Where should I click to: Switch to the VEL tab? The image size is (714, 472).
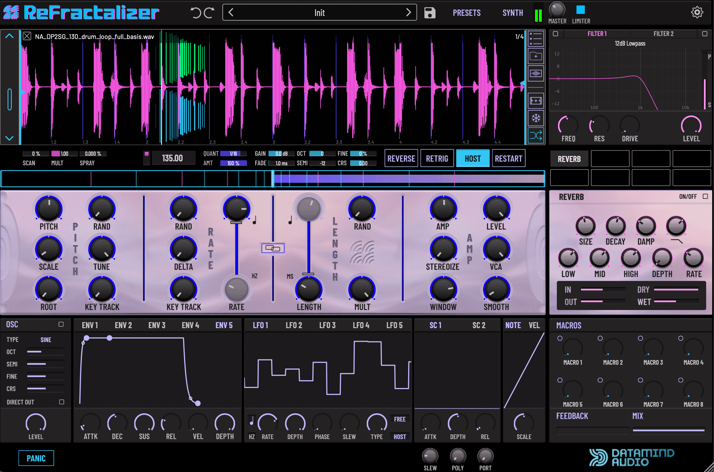click(x=534, y=325)
